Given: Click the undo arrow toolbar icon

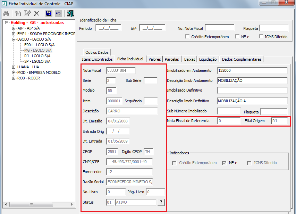Looking at the screenshot, I should (58, 14).
